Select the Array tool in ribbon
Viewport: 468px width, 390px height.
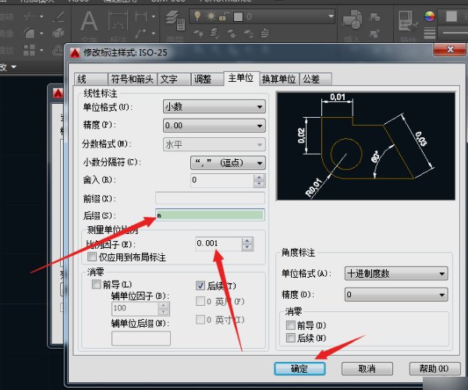(30, 50)
